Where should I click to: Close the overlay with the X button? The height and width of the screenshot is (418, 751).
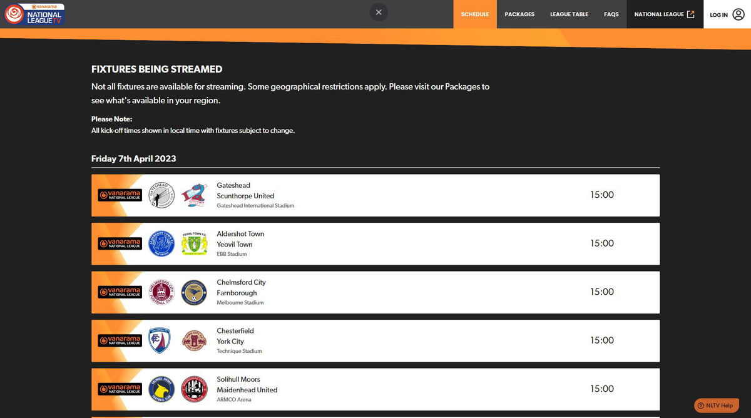[x=379, y=12]
